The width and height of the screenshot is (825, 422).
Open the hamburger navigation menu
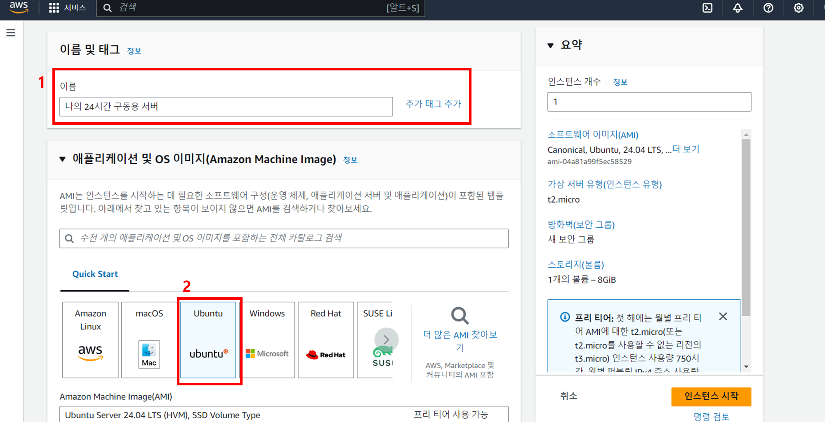(11, 33)
